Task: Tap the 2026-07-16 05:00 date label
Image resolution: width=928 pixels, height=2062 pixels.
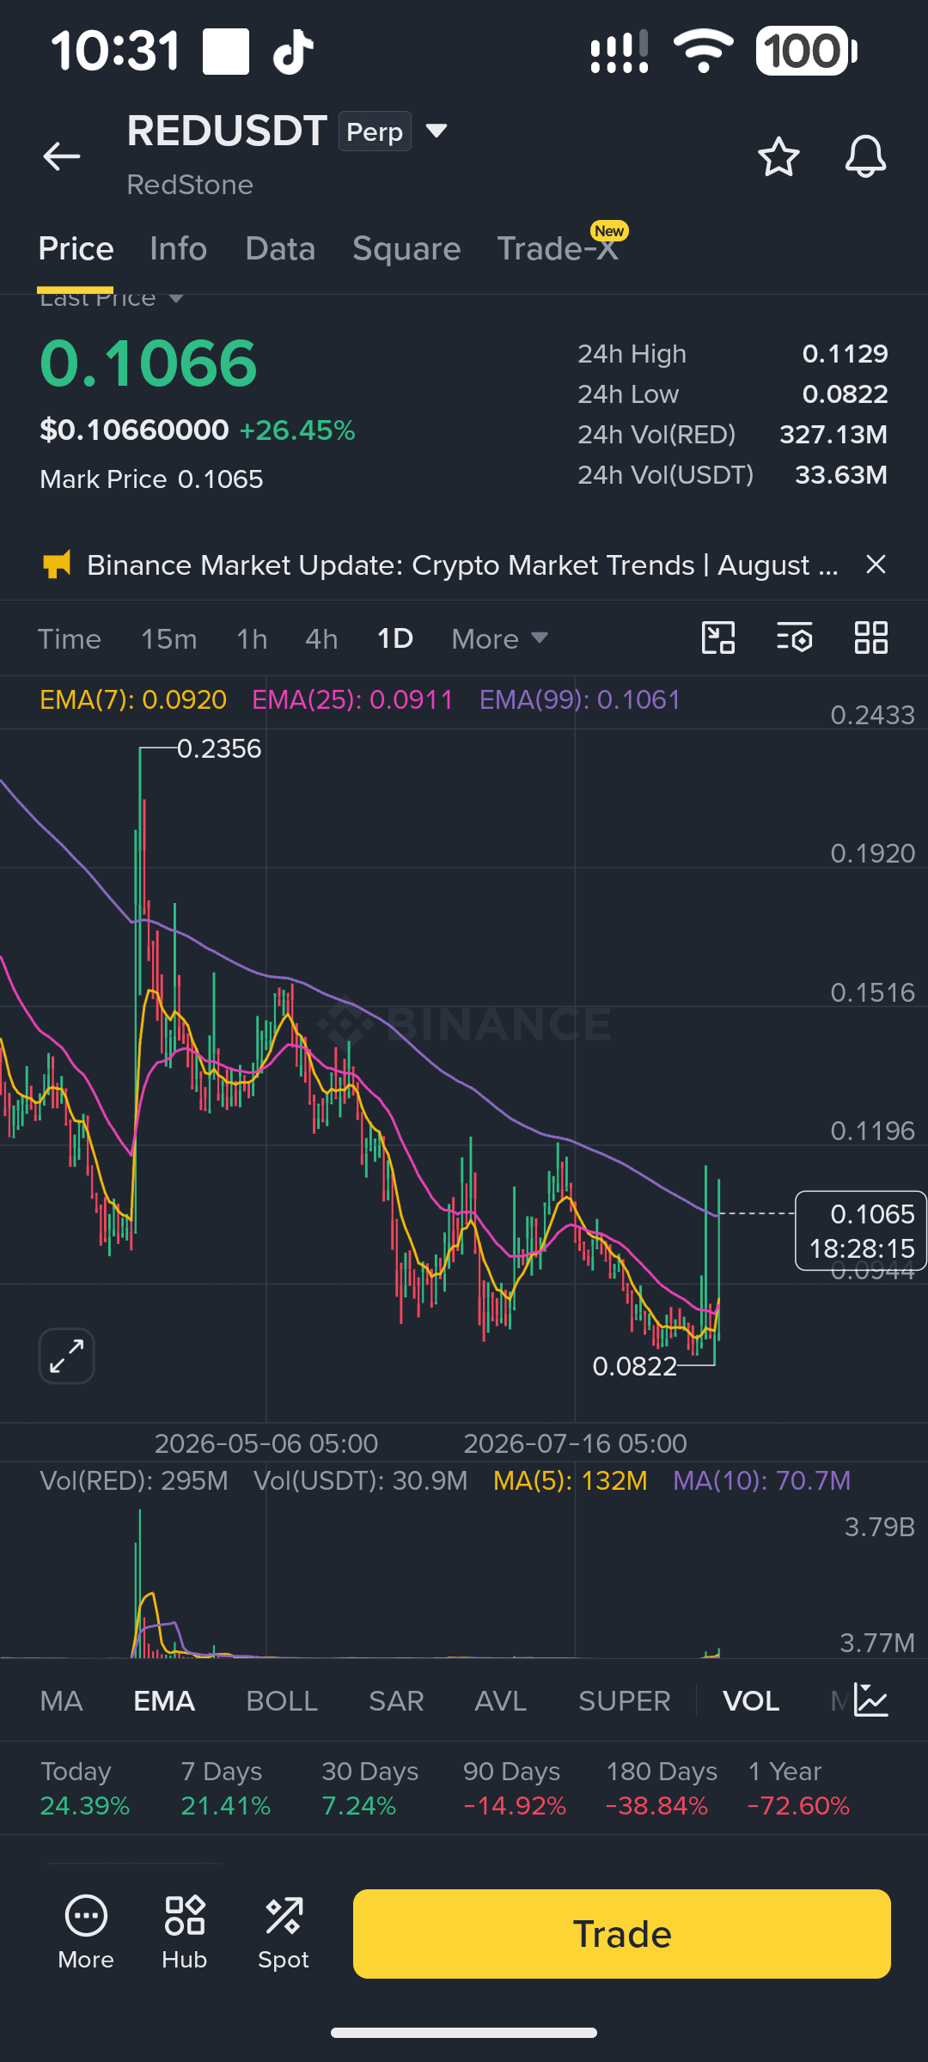Action: [x=575, y=1443]
